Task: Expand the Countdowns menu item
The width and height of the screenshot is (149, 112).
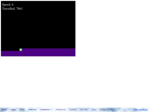Action: point(46,110)
